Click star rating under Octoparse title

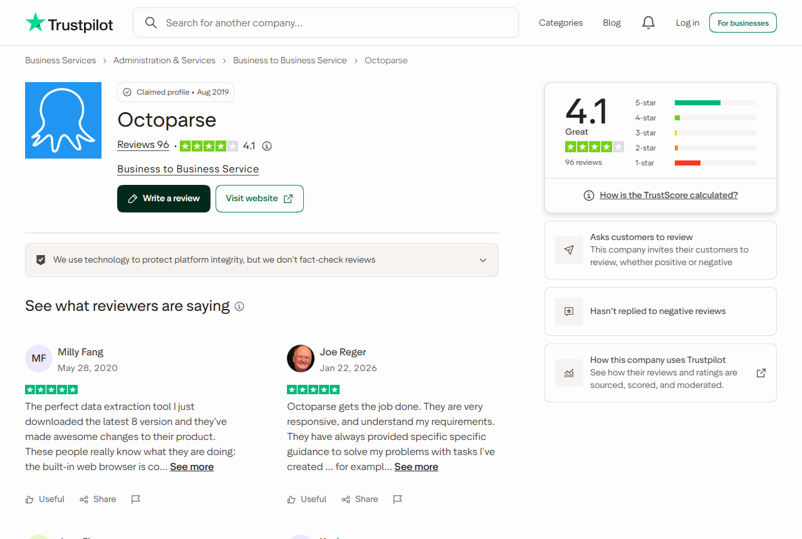209,146
